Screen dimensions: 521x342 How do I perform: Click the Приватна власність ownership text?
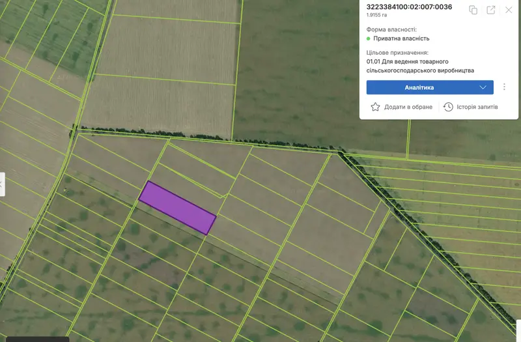pos(401,38)
